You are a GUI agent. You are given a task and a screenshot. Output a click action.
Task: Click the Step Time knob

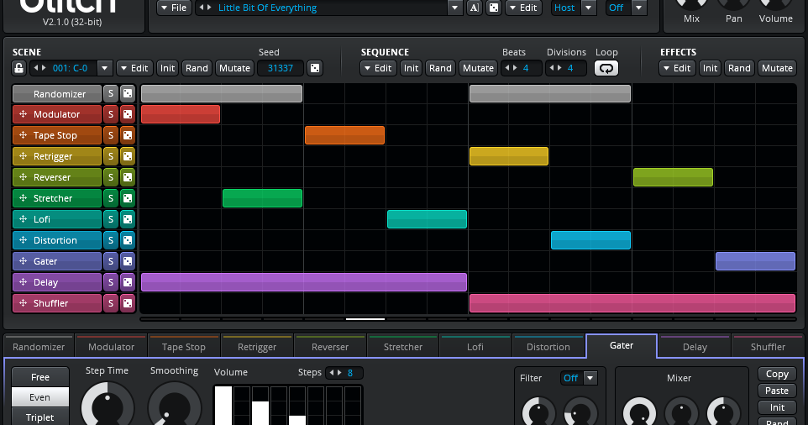108,407
